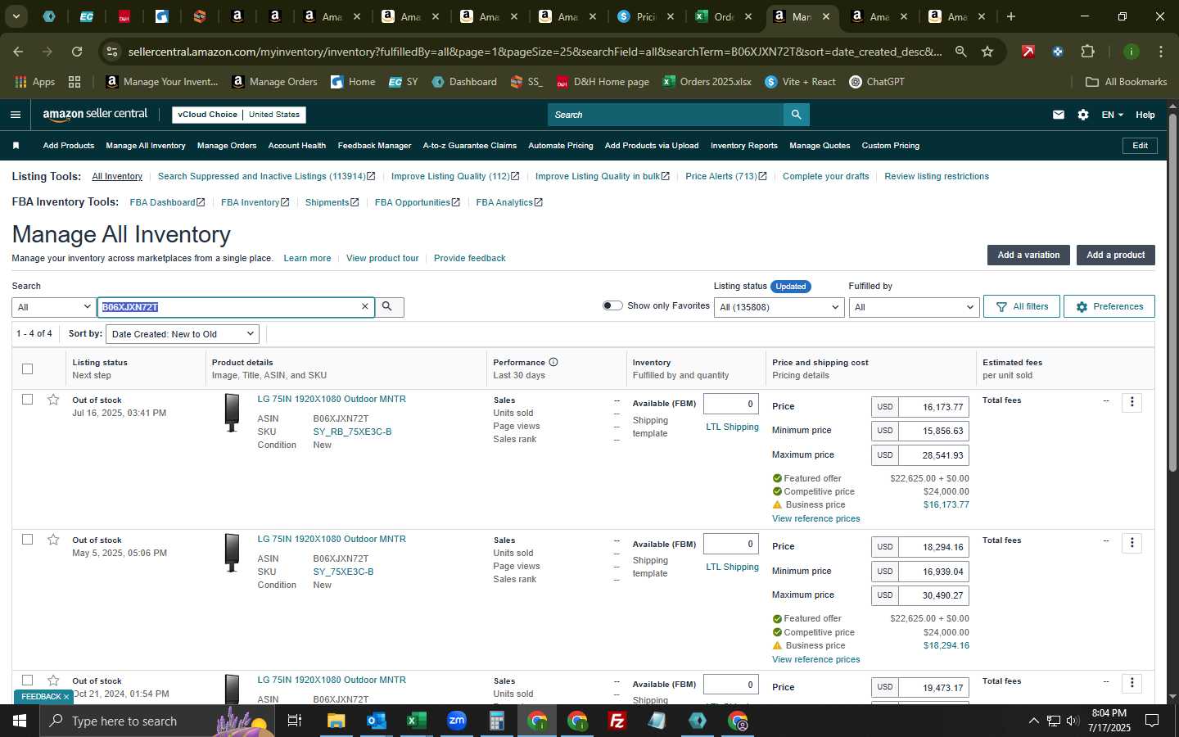Click the Add a variation button
Viewport: 1179px width, 737px height.
1028,255
